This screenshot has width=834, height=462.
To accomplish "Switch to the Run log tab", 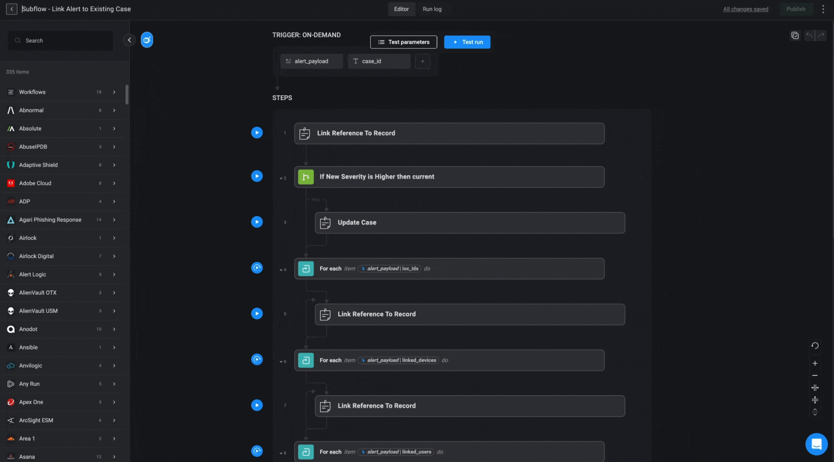I will (432, 9).
